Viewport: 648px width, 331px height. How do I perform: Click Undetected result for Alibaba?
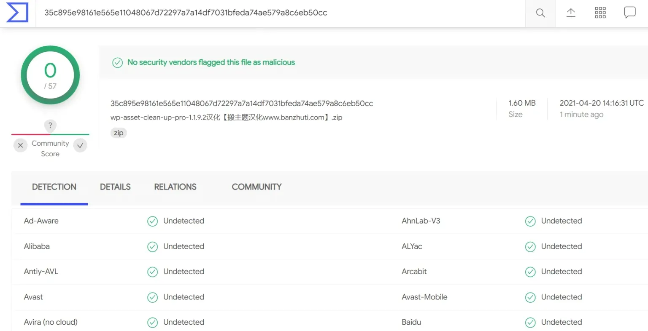[184, 246]
